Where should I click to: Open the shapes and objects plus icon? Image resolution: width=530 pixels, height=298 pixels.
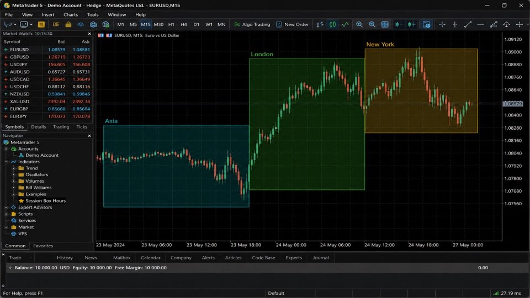(x=519, y=24)
